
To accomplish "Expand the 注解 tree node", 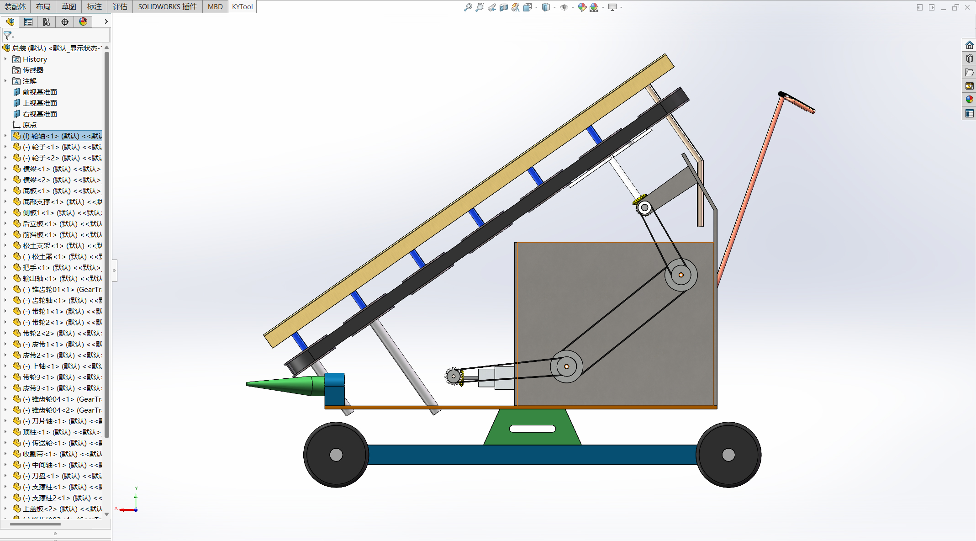I will click(5, 81).
